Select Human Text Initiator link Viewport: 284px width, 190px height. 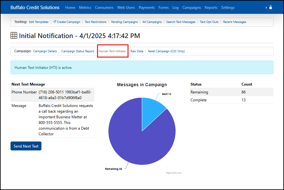[112, 51]
